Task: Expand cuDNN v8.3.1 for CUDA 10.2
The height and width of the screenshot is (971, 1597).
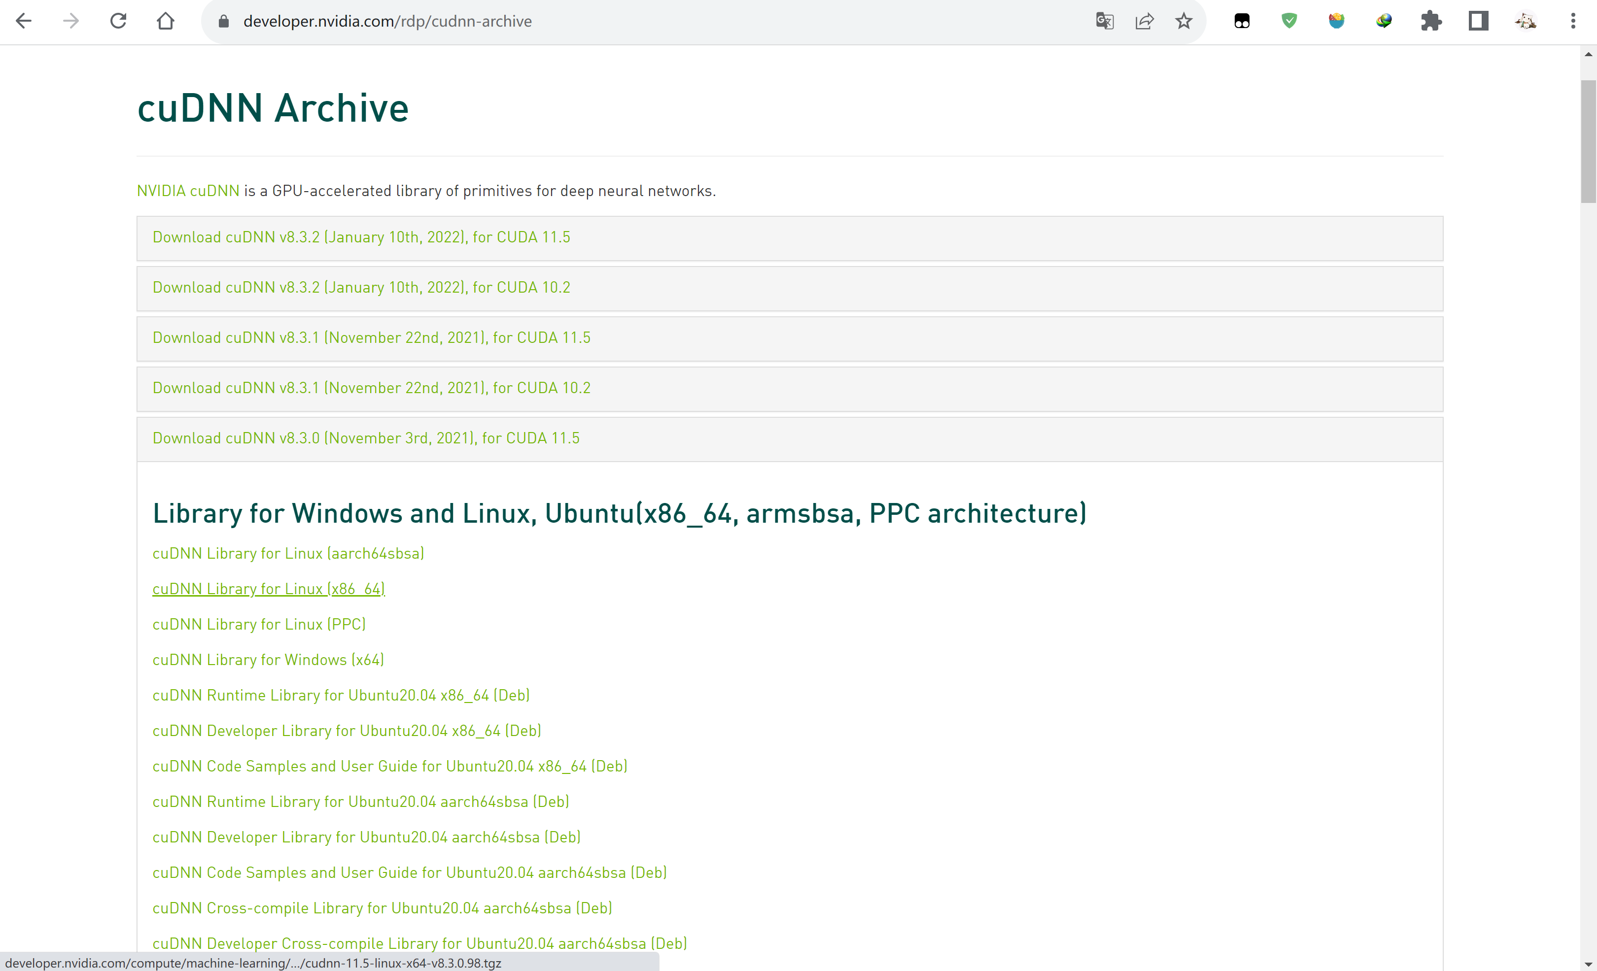Action: tap(371, 388)
